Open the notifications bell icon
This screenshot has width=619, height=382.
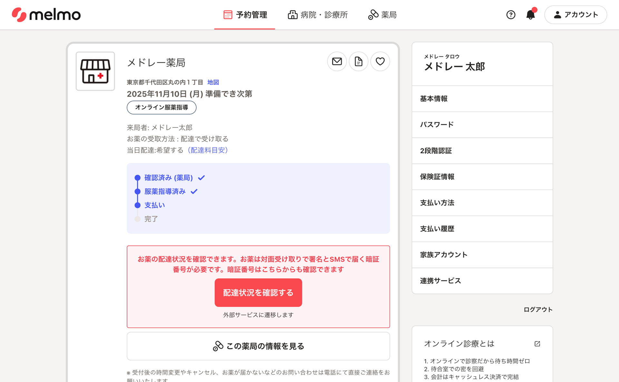(x=530, y=14)
